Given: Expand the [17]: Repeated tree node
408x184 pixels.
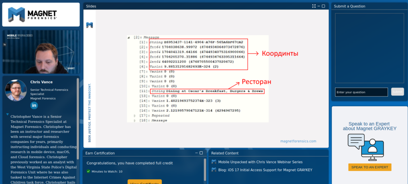Looking at the screenshot, I should (x=135, y=115).
